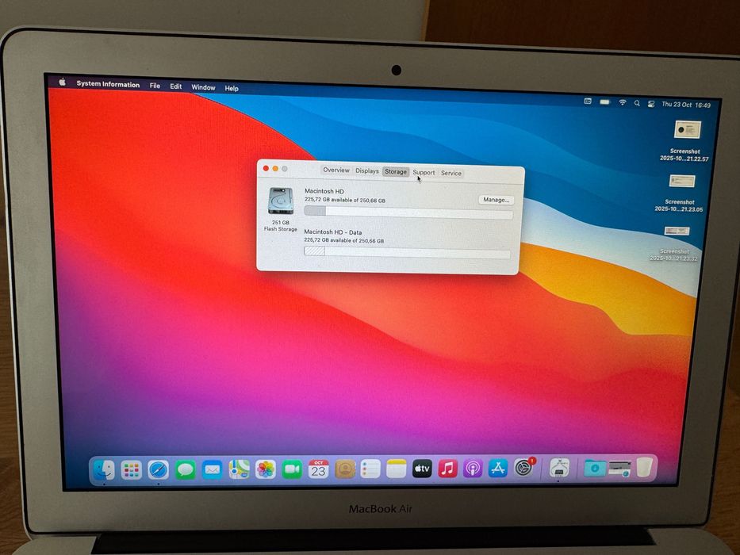Screen dimensions: 740x555
Task: Open the Edit menu
Action: pos(176,86)
